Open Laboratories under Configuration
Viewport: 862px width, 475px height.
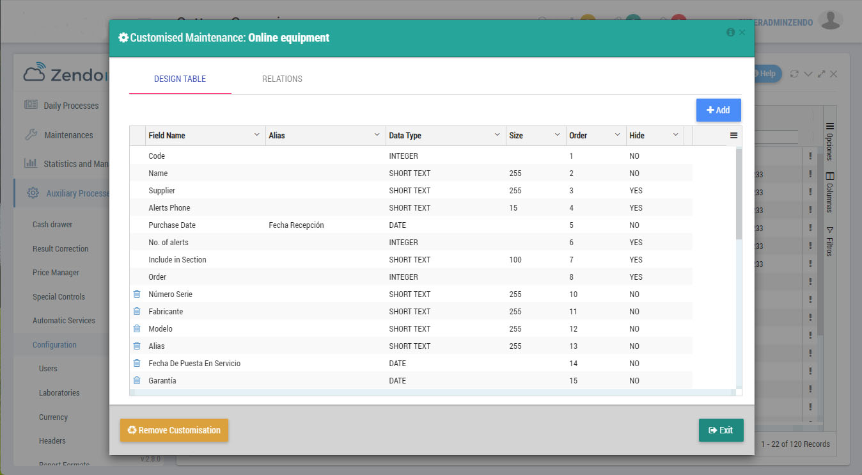pos(59,392)
